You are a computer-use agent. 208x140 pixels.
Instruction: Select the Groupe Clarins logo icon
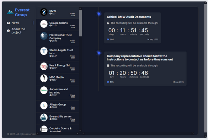click(44, 24)
